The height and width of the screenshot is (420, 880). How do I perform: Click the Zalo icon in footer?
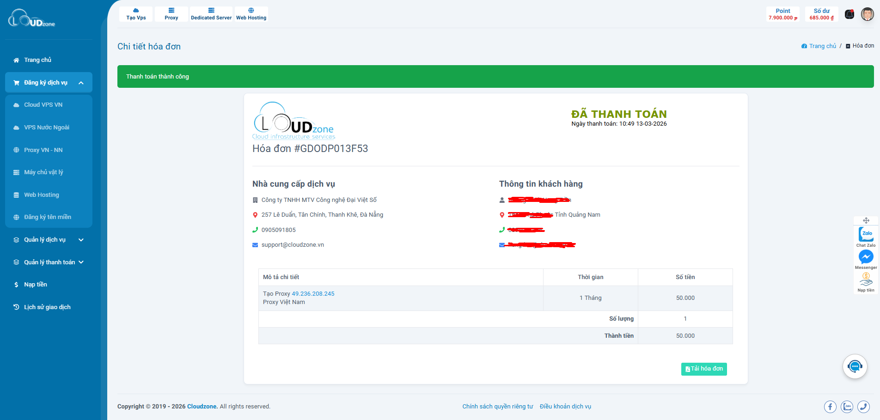[x=847, y=407]
